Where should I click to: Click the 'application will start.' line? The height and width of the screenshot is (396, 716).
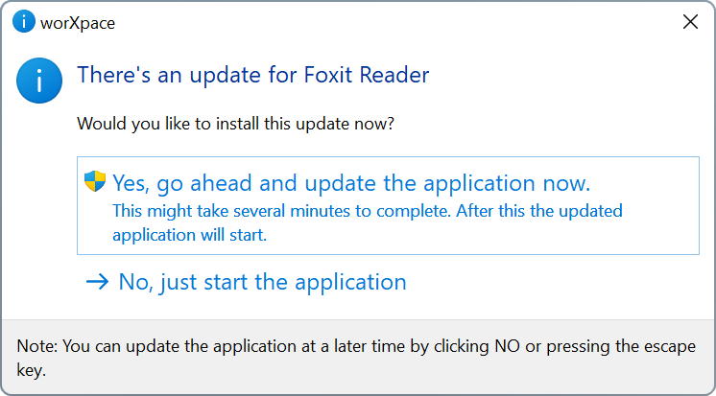click(189, 236)
